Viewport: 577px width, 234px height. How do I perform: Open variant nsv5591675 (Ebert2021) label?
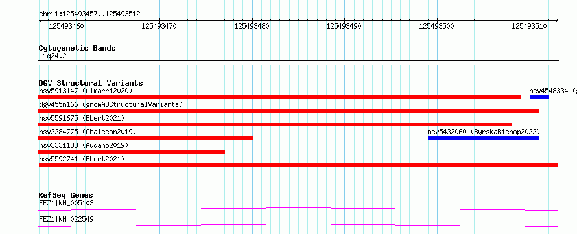pyautogui.click(x=82, y=118)
